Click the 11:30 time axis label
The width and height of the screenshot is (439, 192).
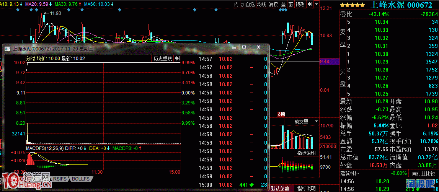coord(98,172)
